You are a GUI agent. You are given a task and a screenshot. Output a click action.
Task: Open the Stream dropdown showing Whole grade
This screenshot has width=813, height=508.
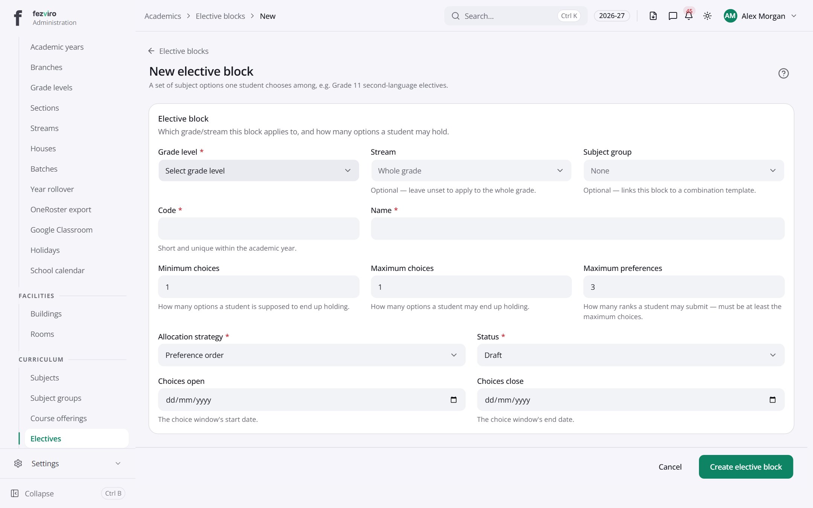[x=471, y=170]
